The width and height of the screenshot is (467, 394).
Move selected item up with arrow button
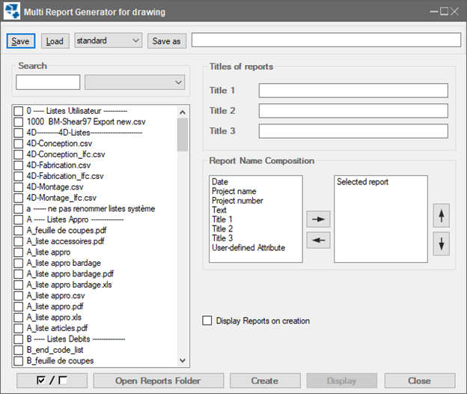(442, 215)
